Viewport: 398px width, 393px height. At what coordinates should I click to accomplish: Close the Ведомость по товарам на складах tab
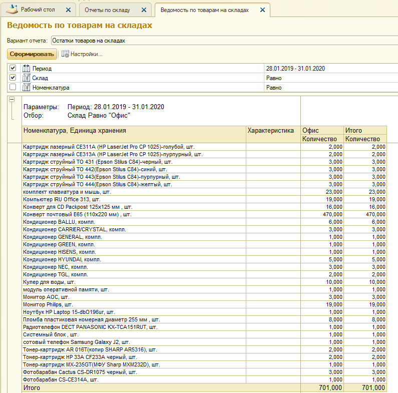click(262, 10)
